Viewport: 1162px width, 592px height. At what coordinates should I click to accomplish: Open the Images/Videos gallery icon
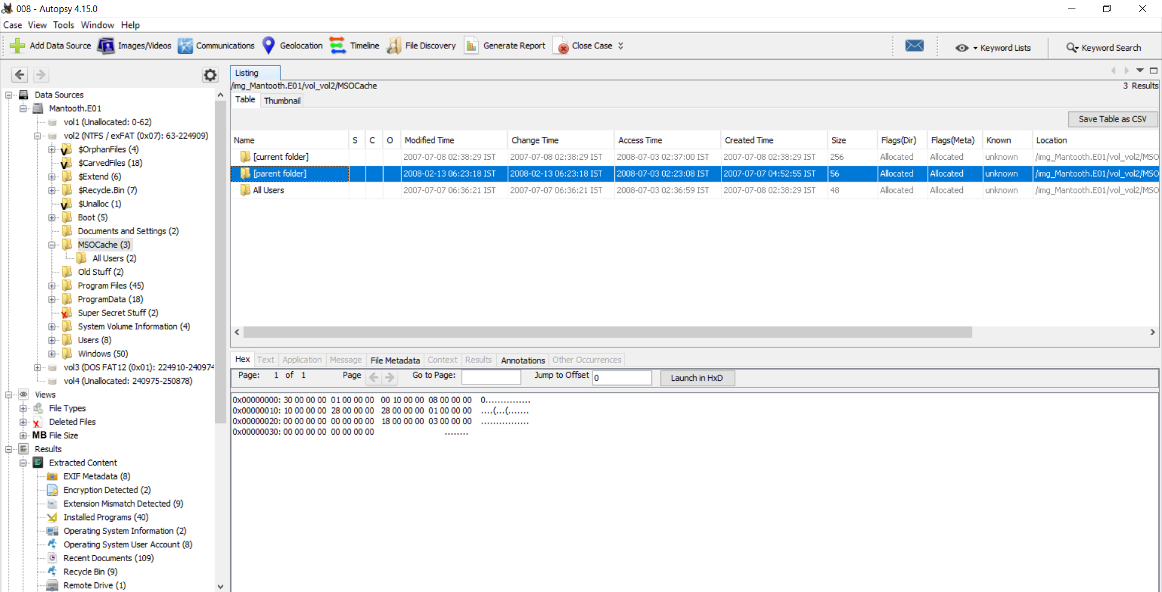click(x=106, y=45)
